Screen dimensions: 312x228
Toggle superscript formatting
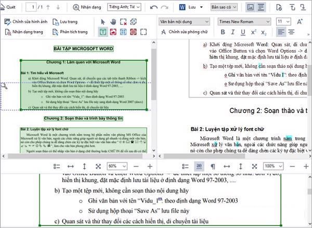click(x=254, y=32)
